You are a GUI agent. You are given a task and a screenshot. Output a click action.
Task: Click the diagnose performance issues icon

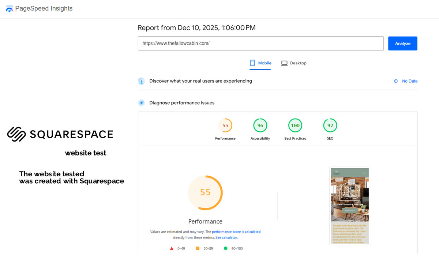coord(142,103)
